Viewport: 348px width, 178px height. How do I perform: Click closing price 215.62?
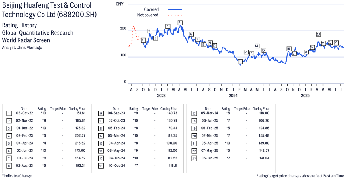coord(80,143)
